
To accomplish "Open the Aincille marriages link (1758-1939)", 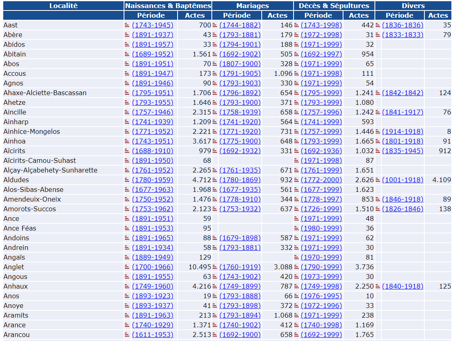I will pos(240,112).
